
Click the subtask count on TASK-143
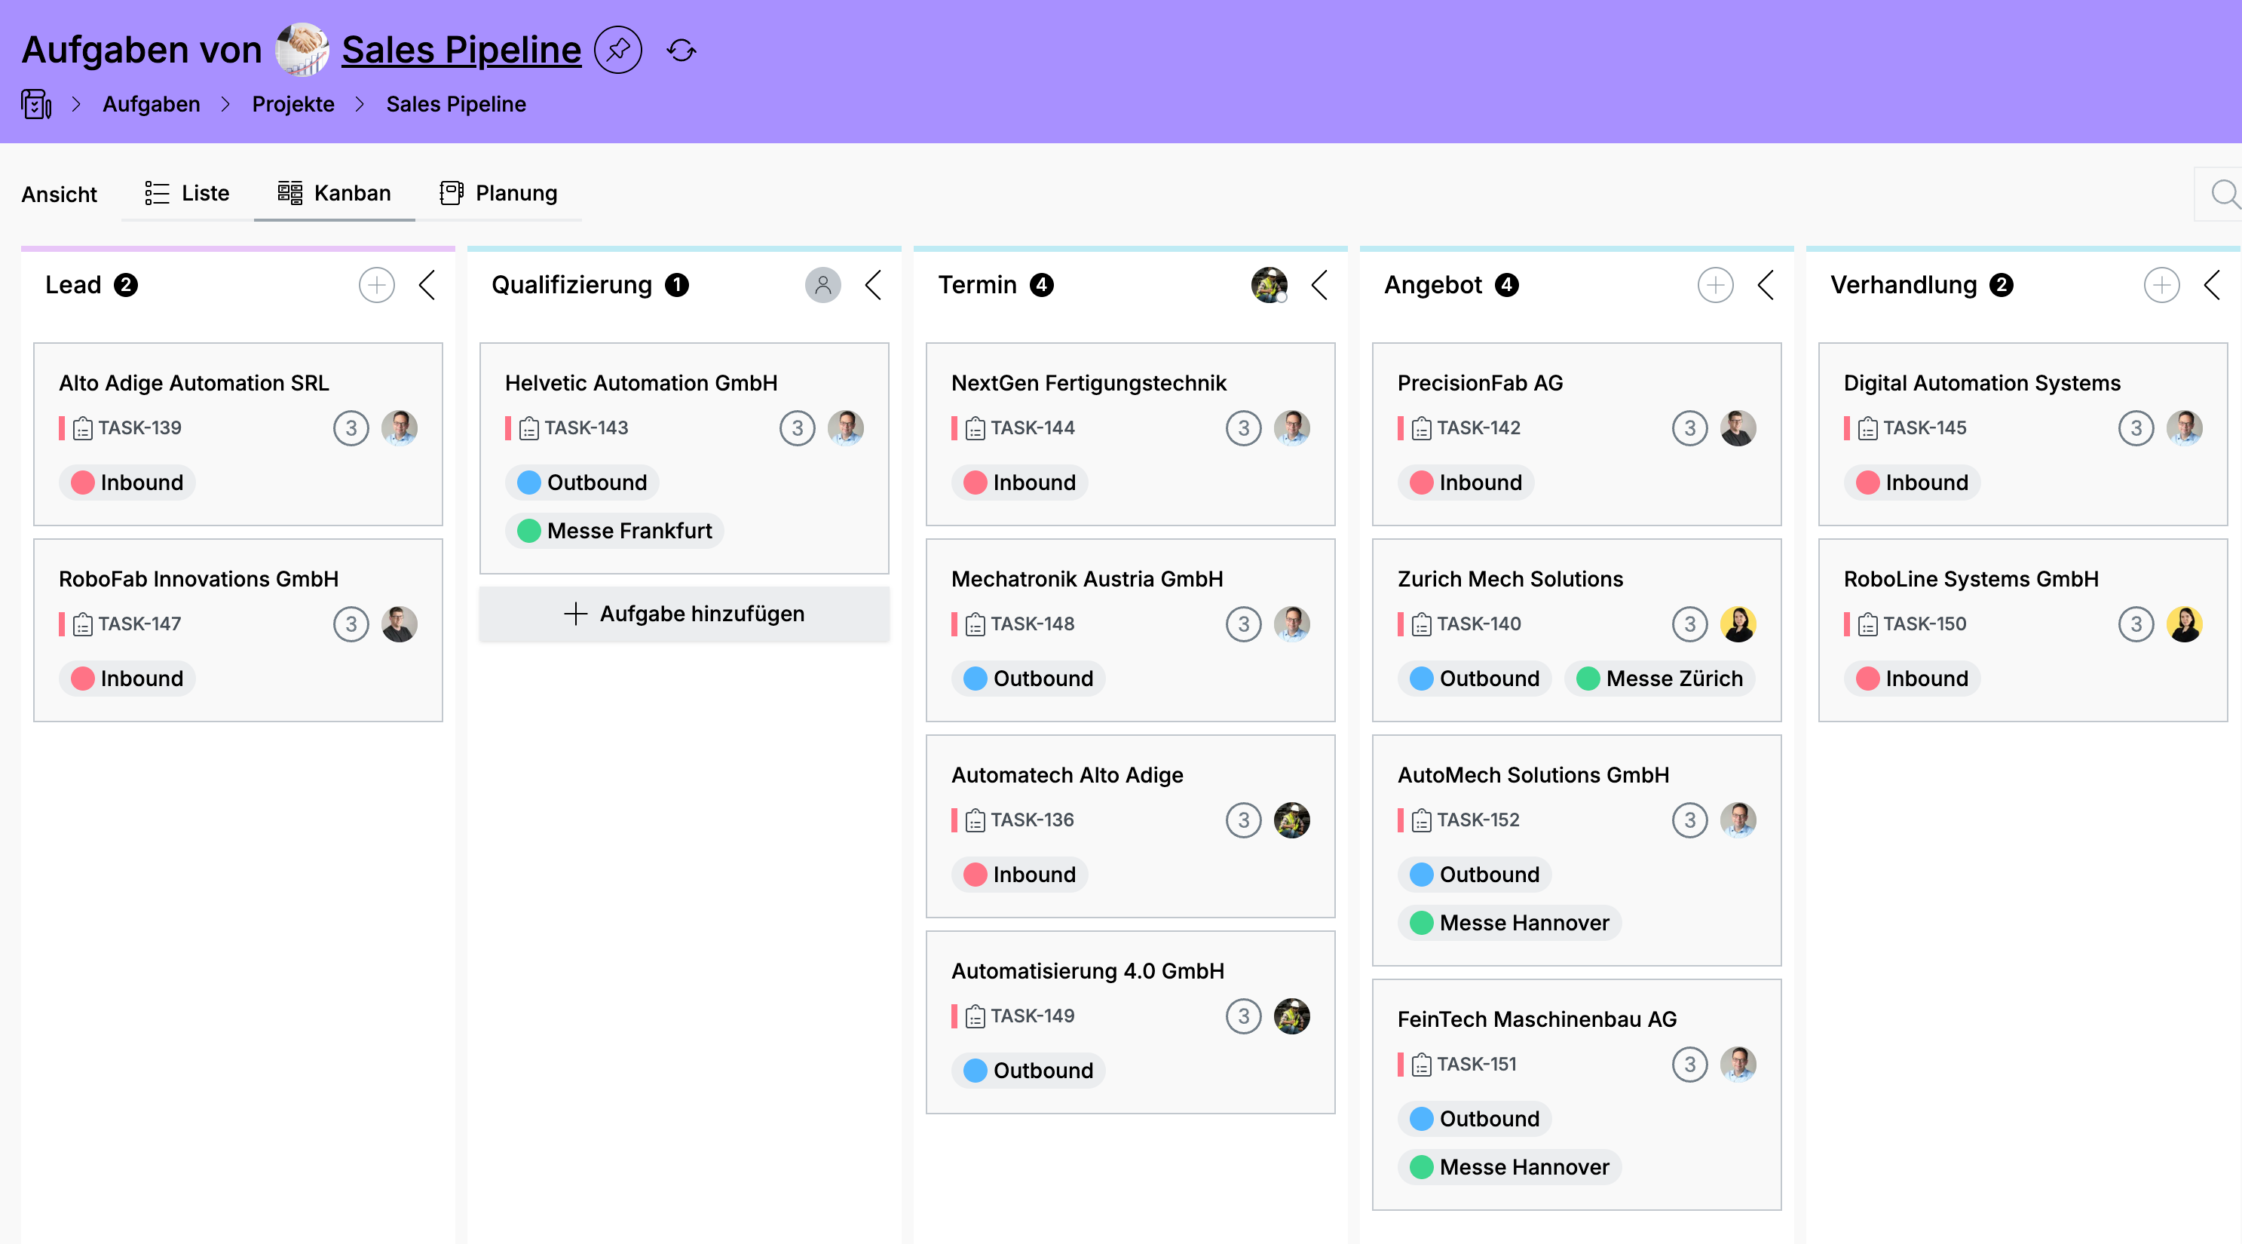[x=798, y=428]
